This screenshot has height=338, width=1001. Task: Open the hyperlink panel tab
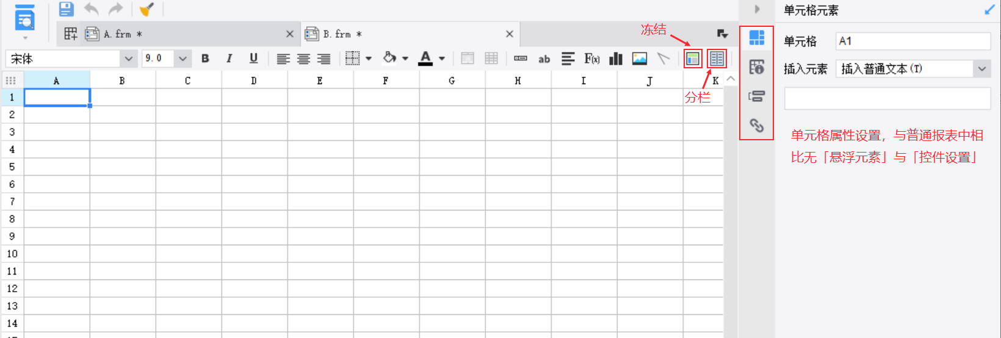click(x=757, y=125)
